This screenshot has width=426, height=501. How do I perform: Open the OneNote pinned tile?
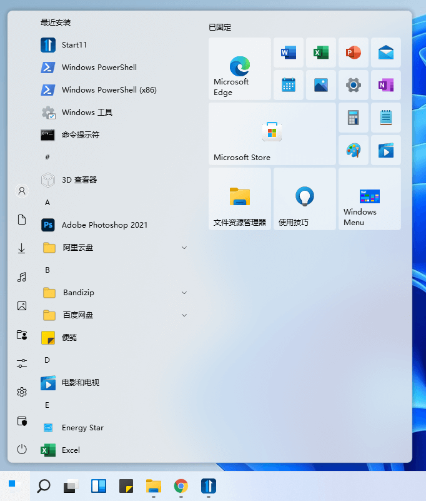(386, 85)
